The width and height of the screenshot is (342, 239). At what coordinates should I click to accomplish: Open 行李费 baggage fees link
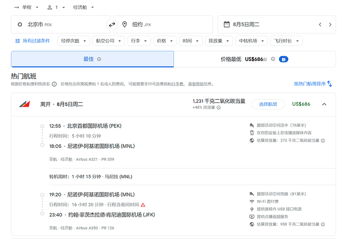pyautogui.click(x=177, y=84)
